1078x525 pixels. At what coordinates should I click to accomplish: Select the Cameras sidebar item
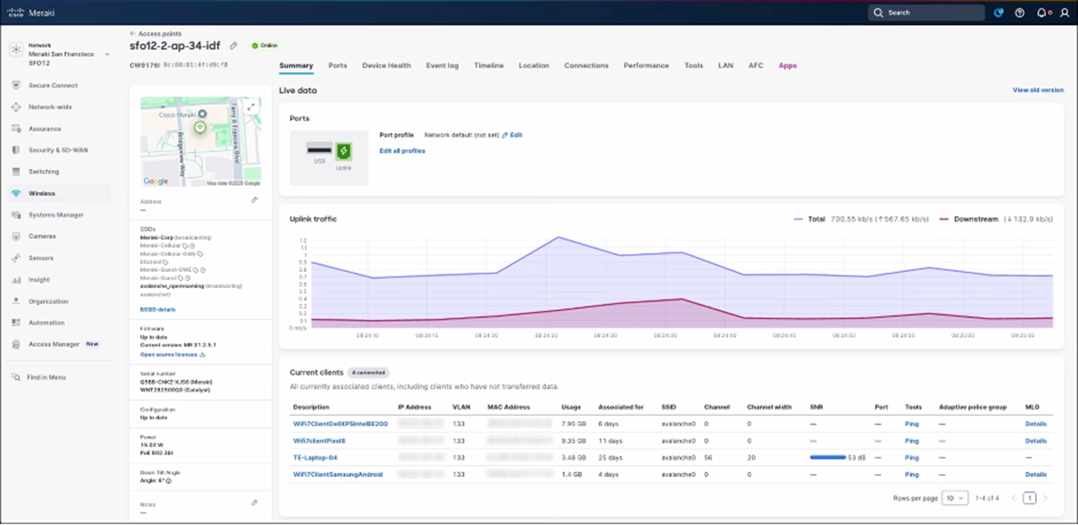pyautogui.click(x=42, y=237)
